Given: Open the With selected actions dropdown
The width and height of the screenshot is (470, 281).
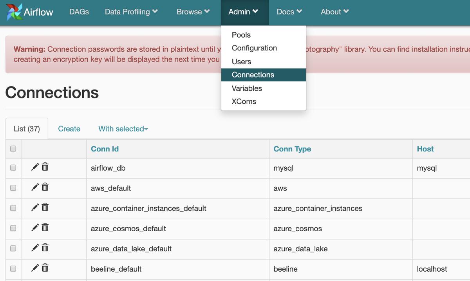Looking at the screenshot, I should tap(123, 129).
